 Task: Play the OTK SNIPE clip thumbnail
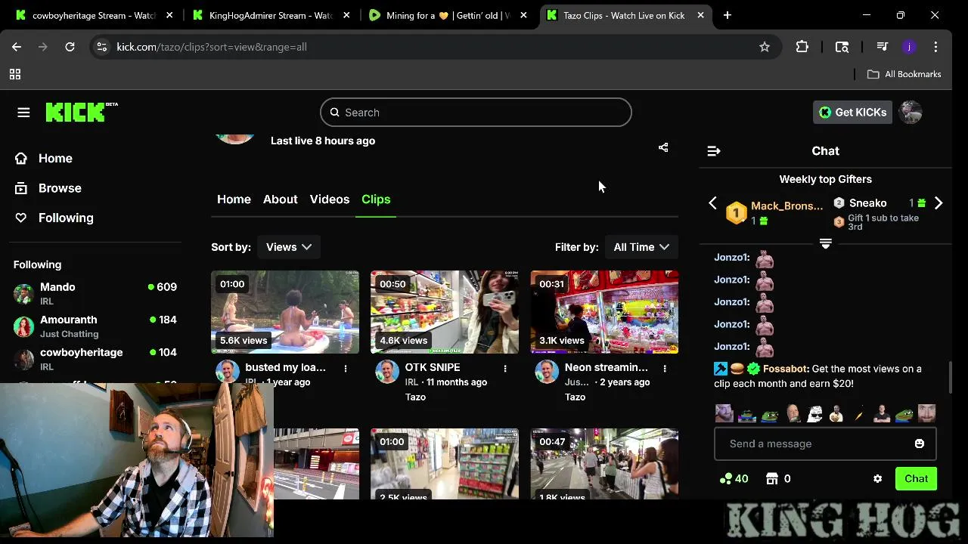[445, 312]
